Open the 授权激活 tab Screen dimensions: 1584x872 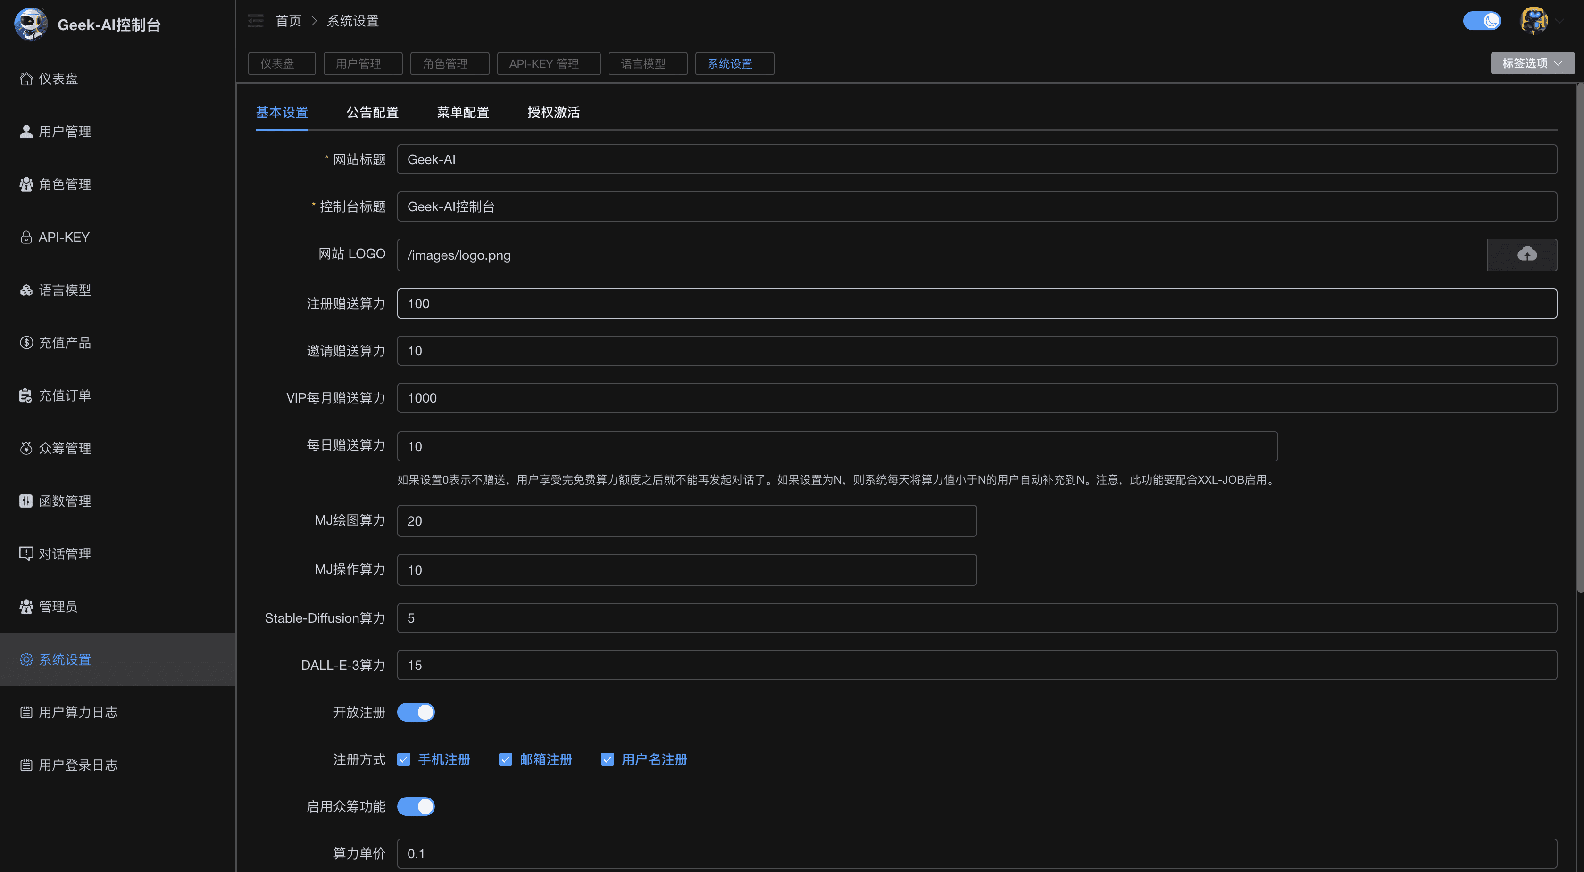coord(553,113)
